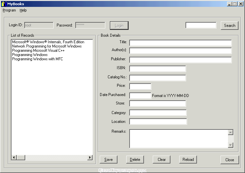Focus the Author(s) input field
This screenshot has width=245, height=173.
(181, 50)
